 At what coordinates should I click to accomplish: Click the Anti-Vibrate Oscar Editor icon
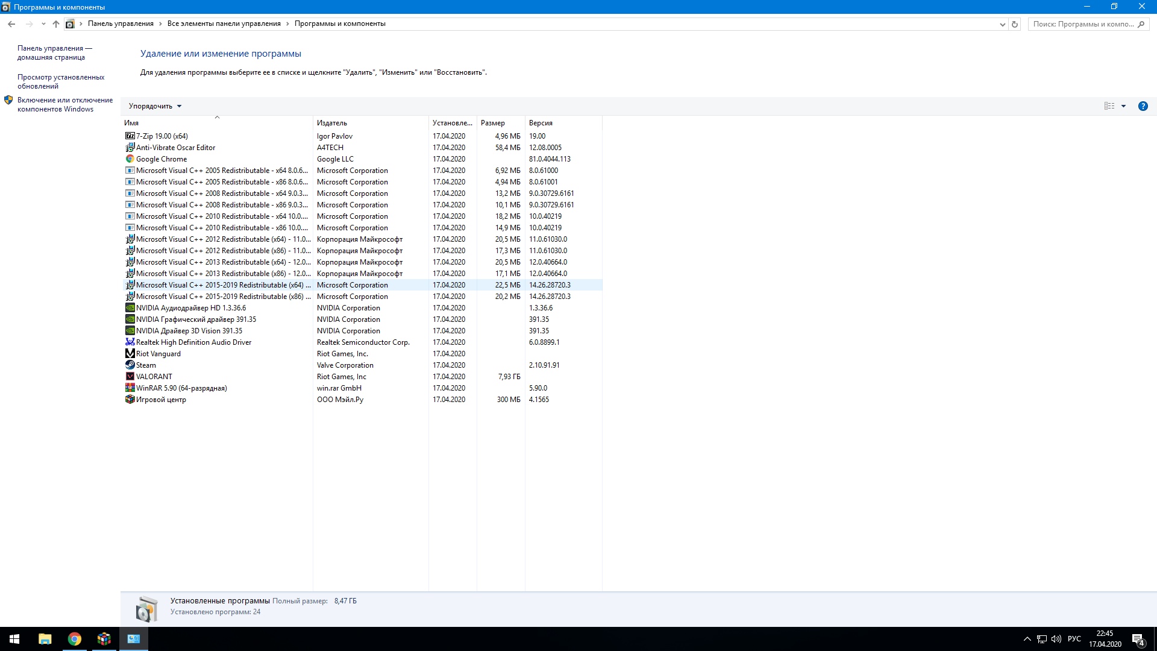click(x=130, y=148)
